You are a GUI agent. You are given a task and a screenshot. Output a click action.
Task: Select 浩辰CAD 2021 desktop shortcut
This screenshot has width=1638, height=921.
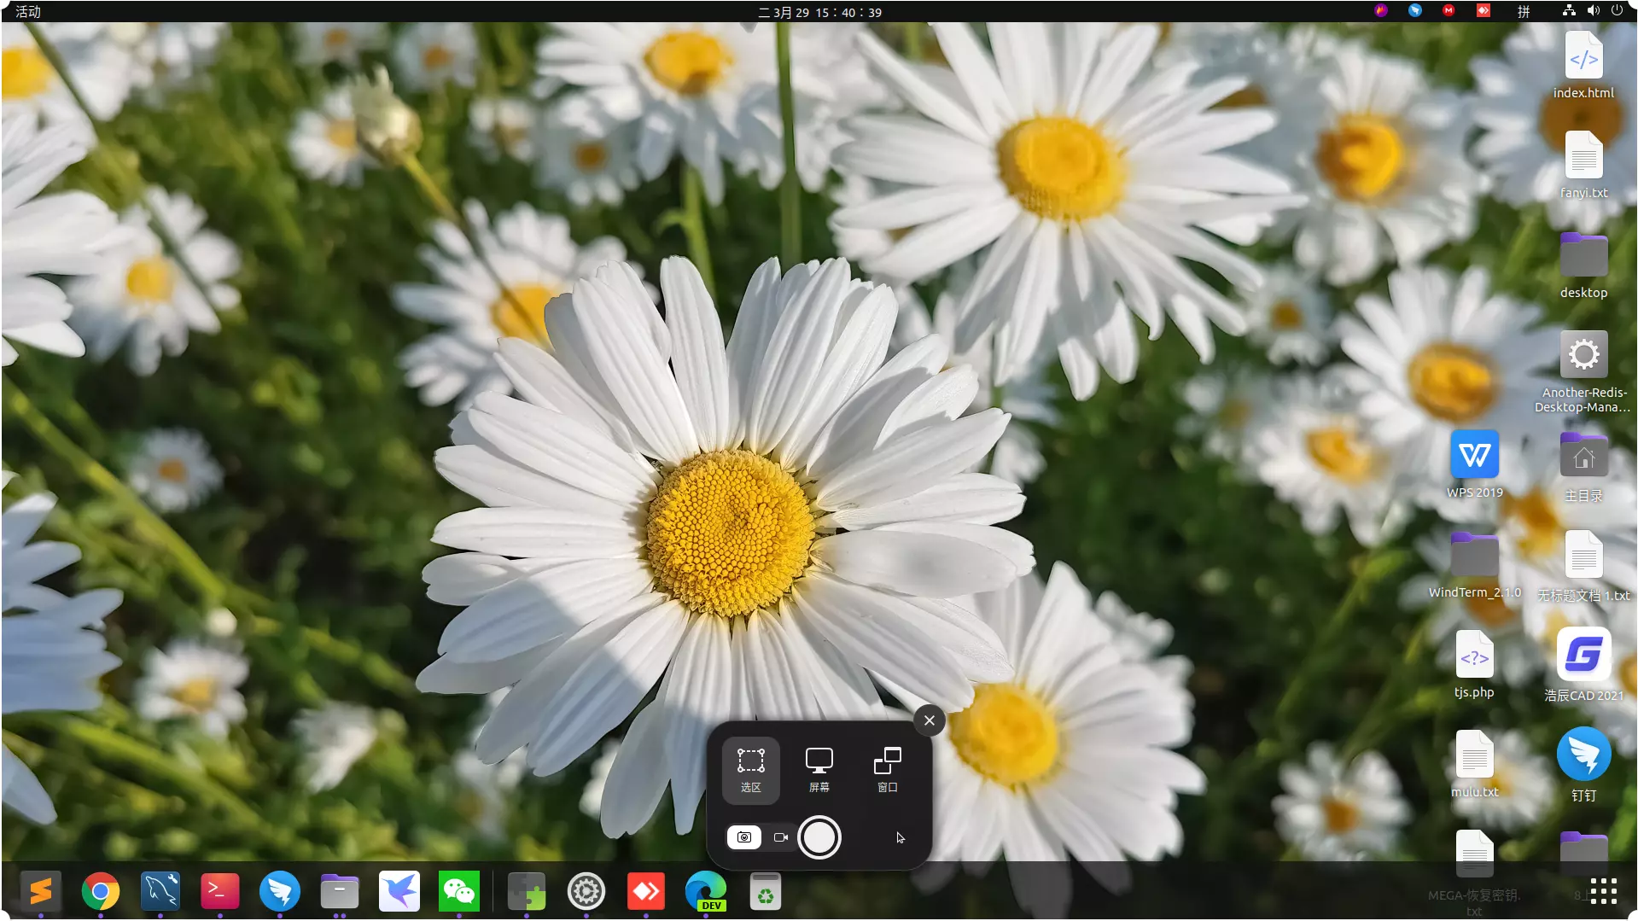1583,665
